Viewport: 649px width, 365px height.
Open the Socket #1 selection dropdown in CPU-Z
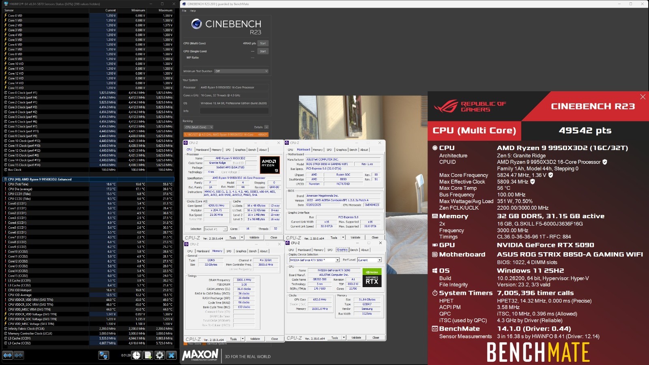click(215, 229)
